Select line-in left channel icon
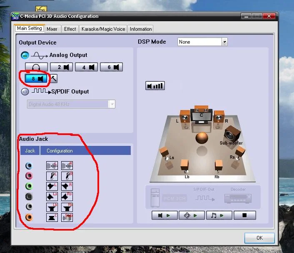This screenshot has height=253, width=294. (52, 165)
